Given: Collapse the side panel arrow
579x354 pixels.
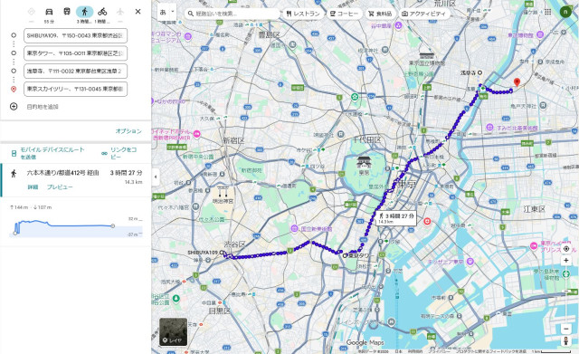Looking at the screenshot, I should click(156, 177).
